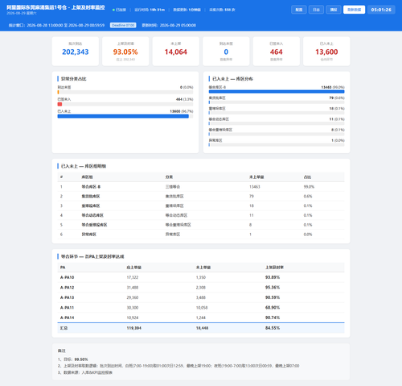This screenshot has width=402, height=386.
Task: Click the 17,322 cell for A-PA10
Action: 133,277
